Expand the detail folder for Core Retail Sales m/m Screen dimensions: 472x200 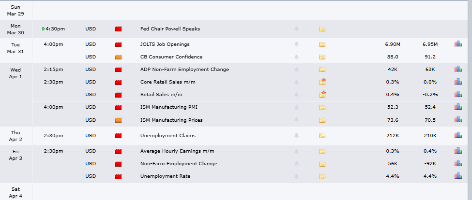tap(322, 82)
